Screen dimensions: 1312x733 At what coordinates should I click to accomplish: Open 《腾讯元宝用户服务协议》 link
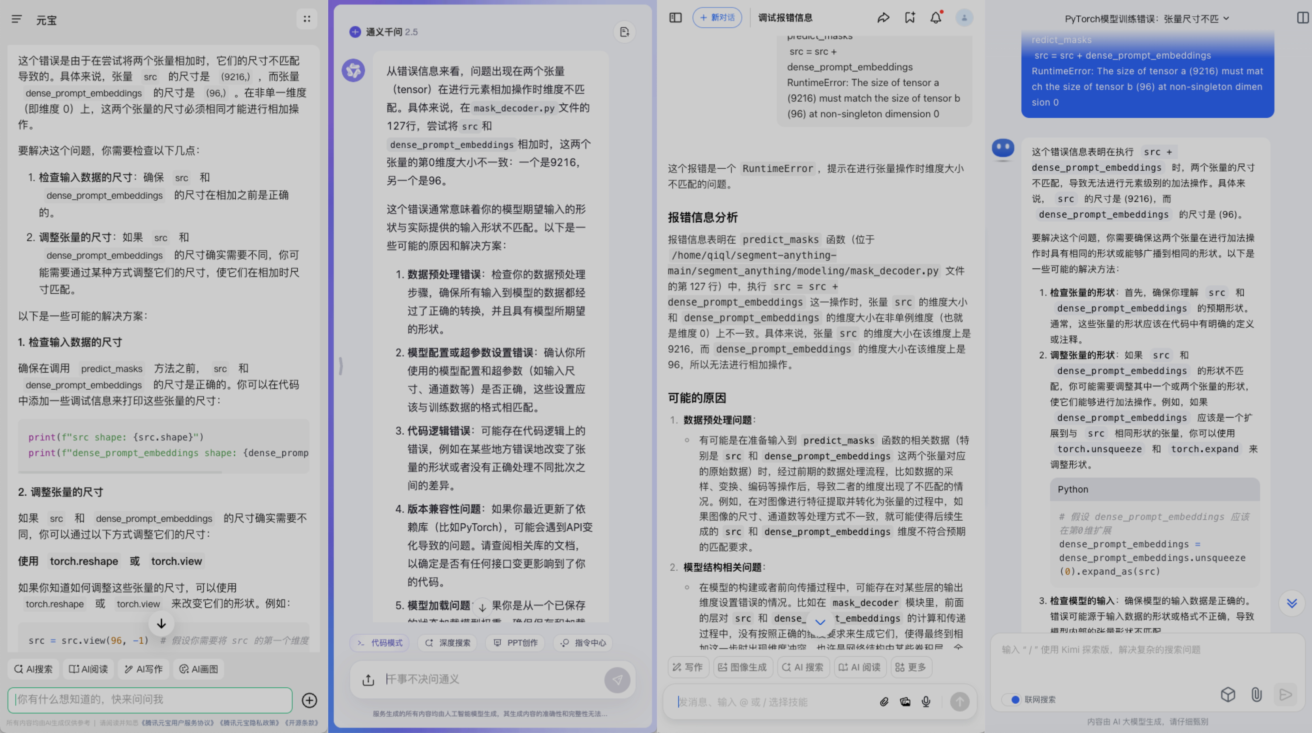[178, 723]
